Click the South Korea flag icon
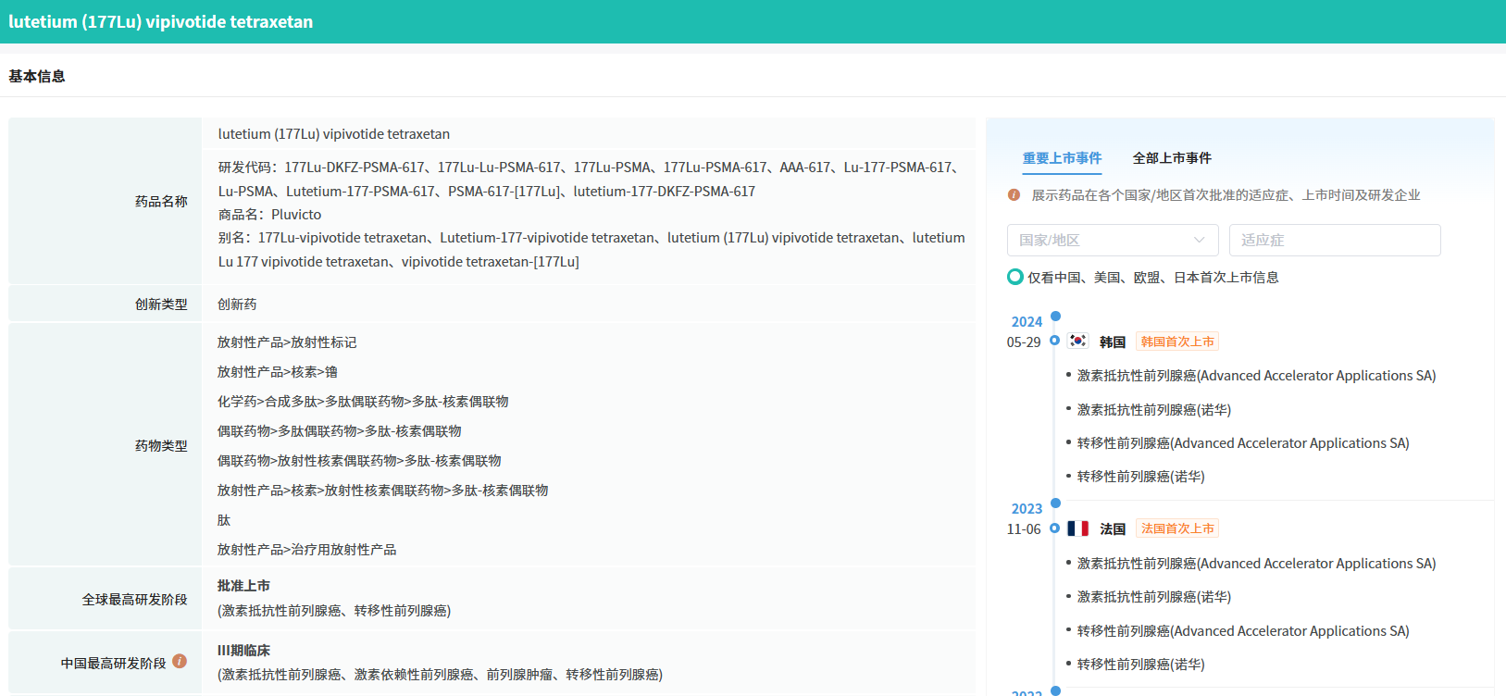 (x=1077, y=341)
